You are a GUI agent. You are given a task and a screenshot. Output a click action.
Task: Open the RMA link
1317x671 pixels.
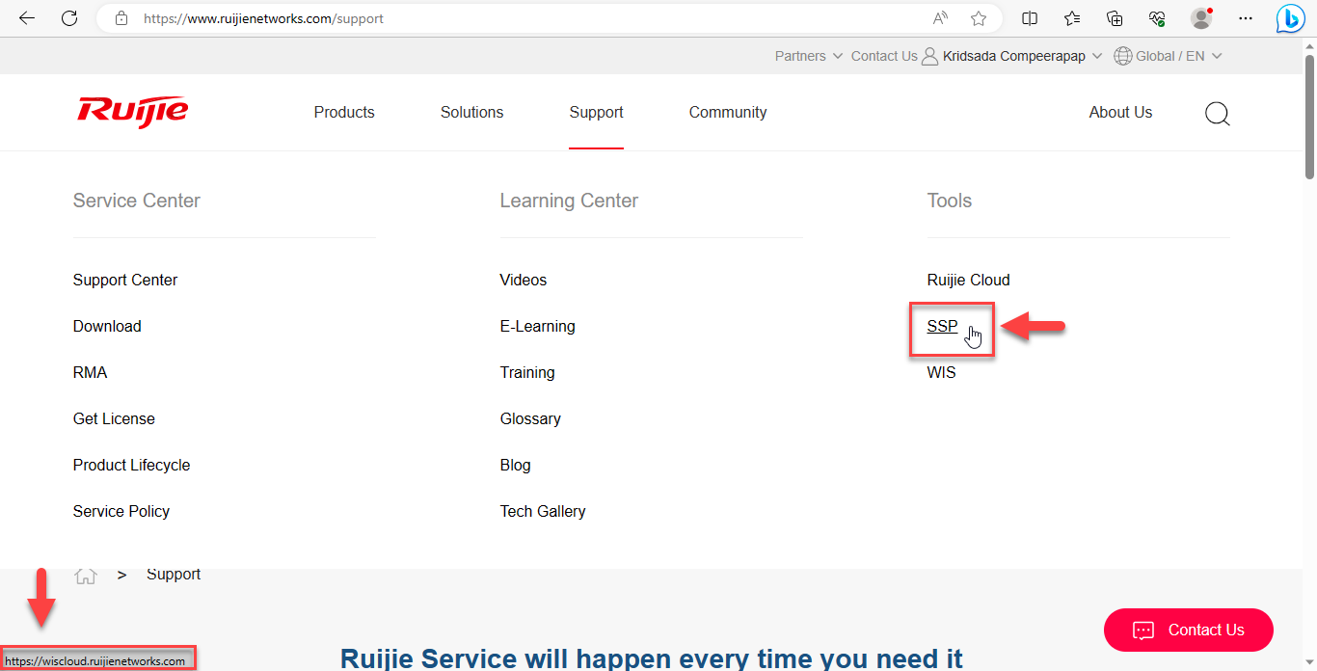click(x=90, y=372)
